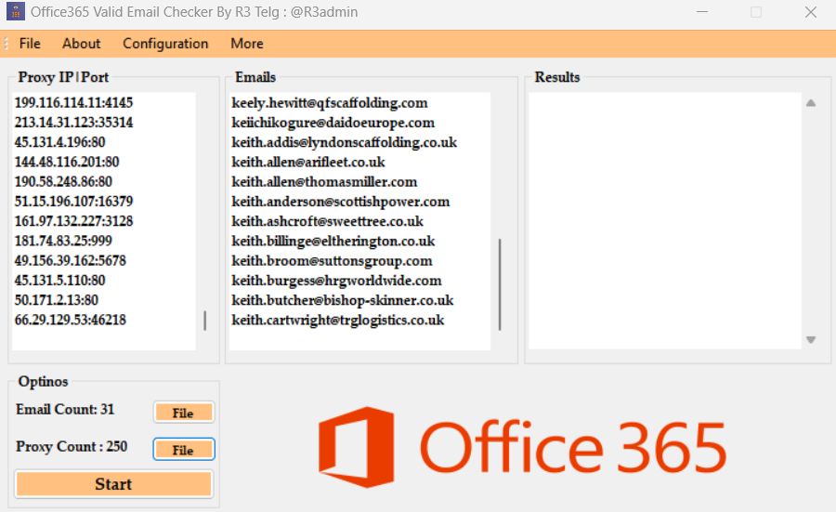The width and height of the screenshot is (836, 512).
Task: Select proxy 199.116.114.11:4145
Action: click(73, 102)
